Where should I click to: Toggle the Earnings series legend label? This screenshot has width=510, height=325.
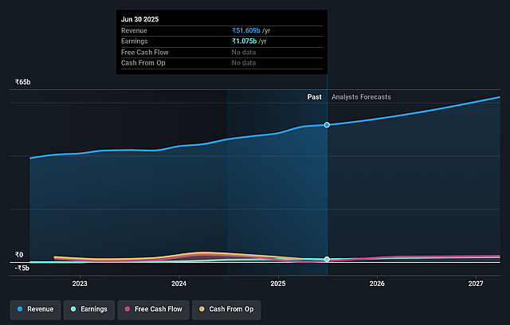92,307
